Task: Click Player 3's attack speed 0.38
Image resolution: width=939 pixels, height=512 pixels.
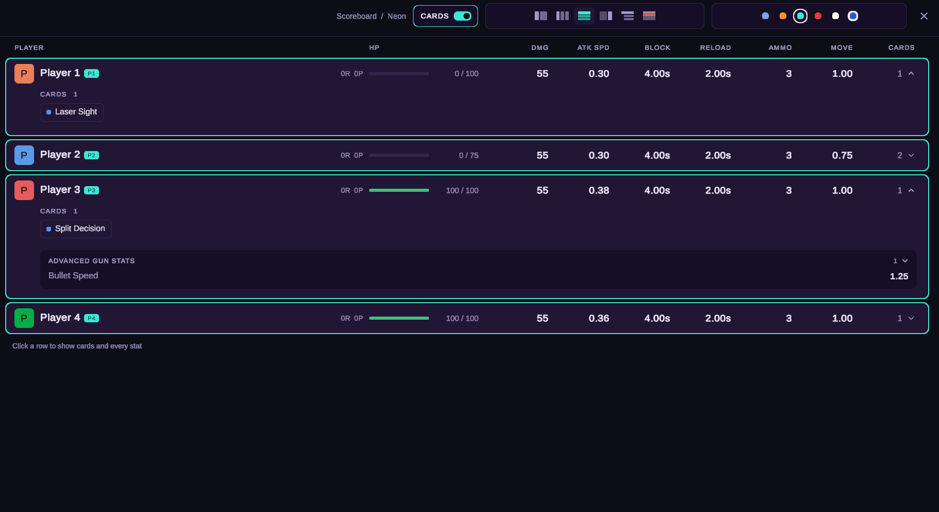Action: (x=599, y=190)
